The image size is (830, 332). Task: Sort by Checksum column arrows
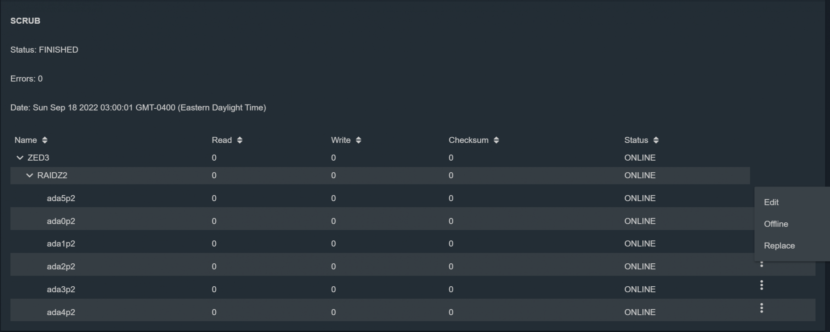[496, 140]
